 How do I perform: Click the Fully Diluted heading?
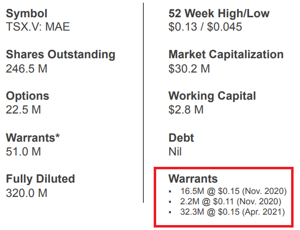point(41,179)
